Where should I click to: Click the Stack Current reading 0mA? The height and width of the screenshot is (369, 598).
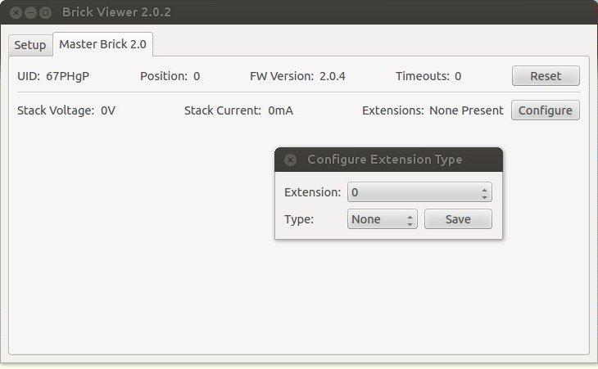click(280, 110)
